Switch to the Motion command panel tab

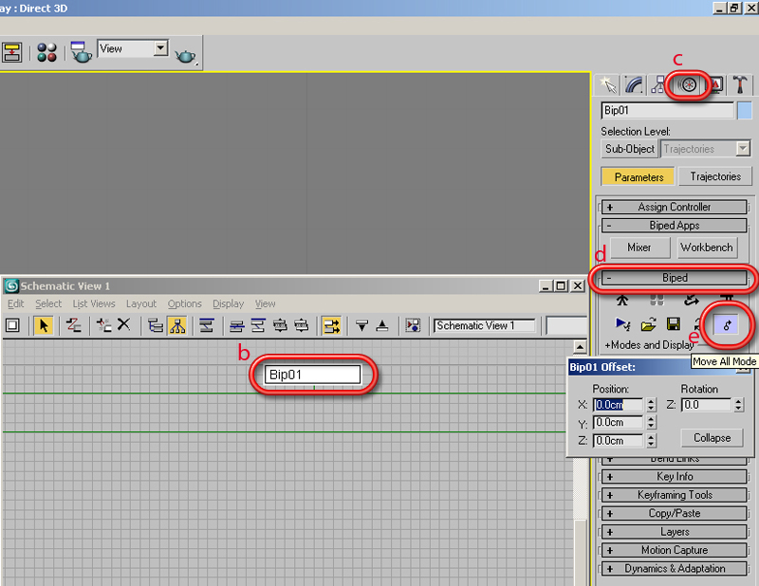(688, 85)
